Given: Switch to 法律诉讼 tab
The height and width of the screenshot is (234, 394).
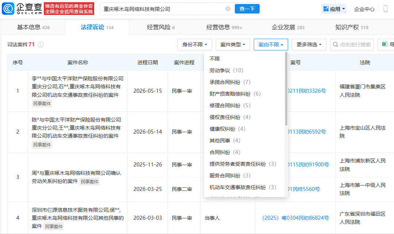Looking at the screenshot, I should click(x=97, y=27).
